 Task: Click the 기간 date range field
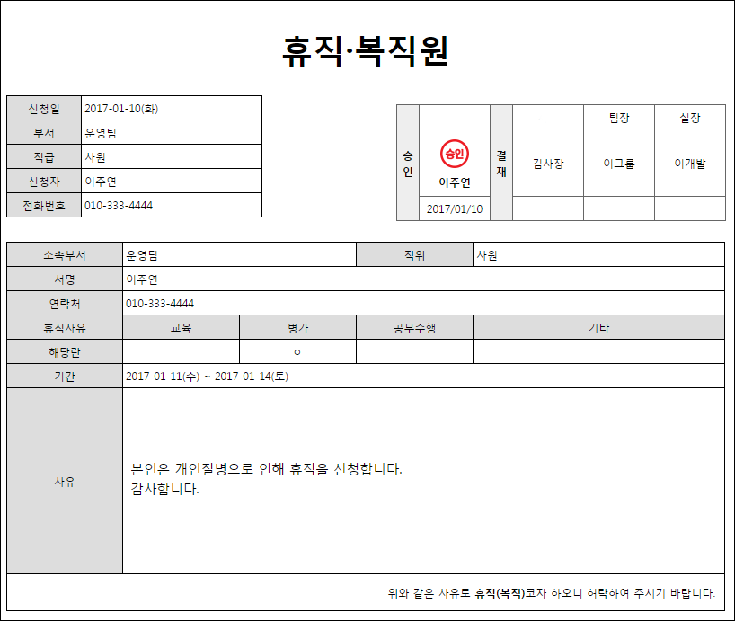click(422, 377)
